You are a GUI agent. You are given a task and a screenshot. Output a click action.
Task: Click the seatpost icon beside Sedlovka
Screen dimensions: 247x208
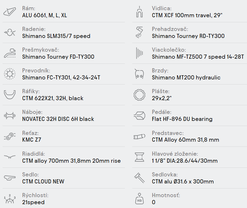(x=139, y=178)
